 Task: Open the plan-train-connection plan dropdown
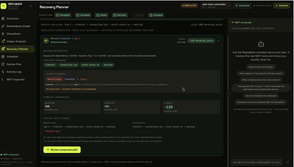point(216,5)
